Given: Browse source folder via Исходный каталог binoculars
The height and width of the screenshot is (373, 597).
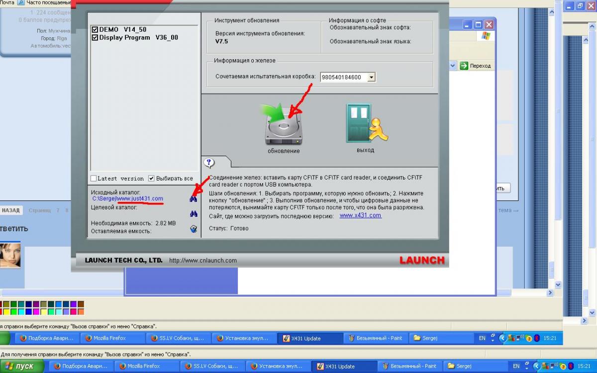Looking at the screenshot, I should [194, 199].
